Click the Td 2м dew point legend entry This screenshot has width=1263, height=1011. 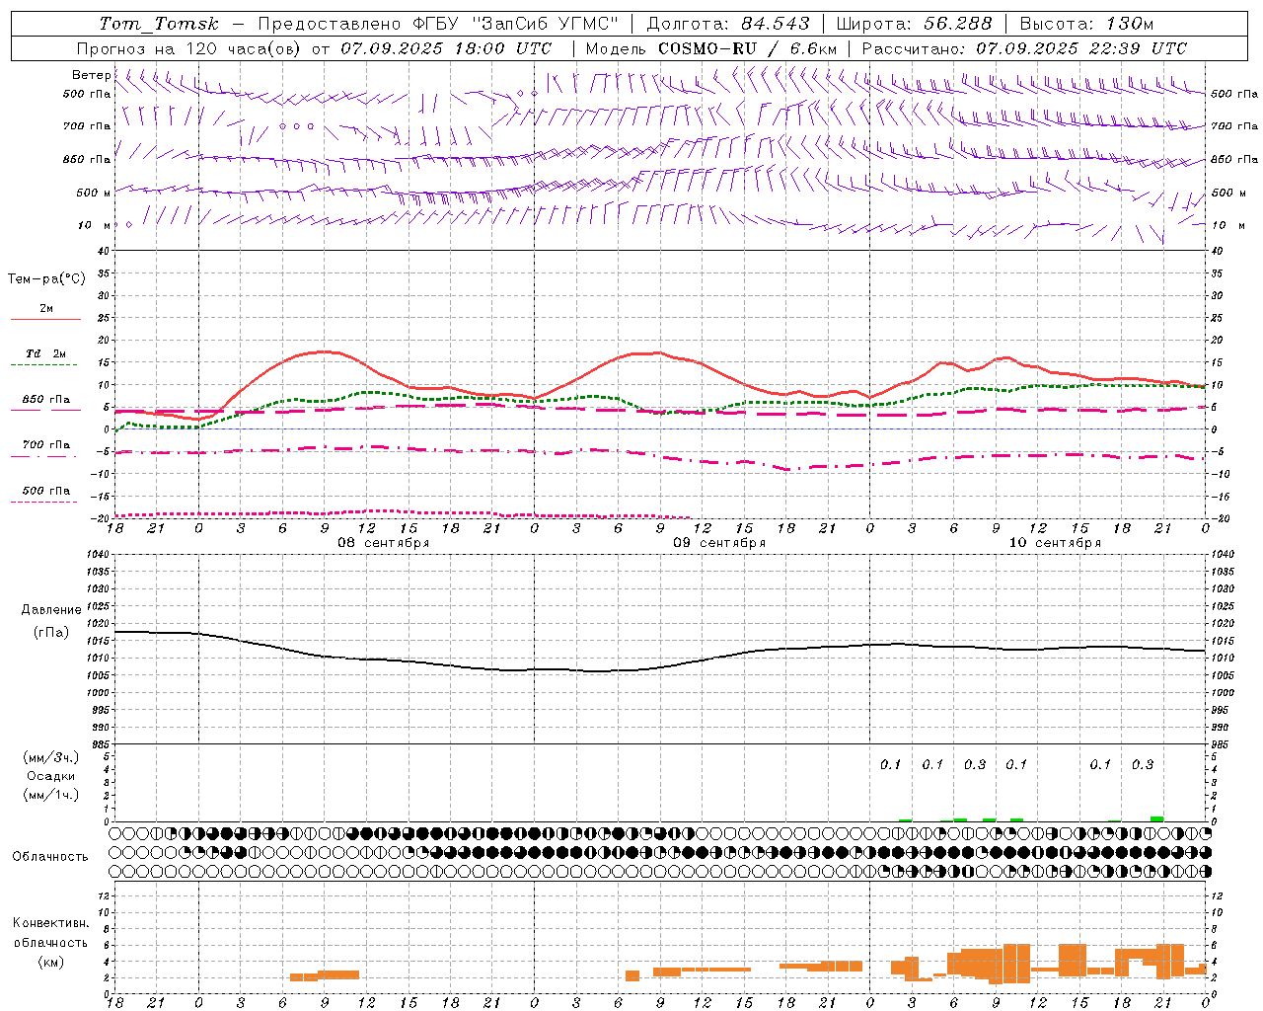click(46, 353)
